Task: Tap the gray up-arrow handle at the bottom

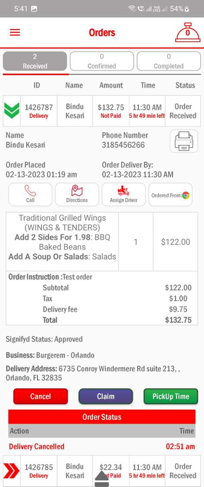Action: click(102, 479)
